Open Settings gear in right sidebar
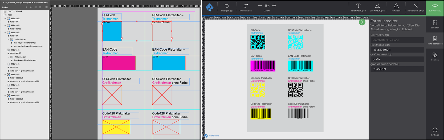Image resolution: width=444 pixels, height=140 pixels. coord(435,130)
